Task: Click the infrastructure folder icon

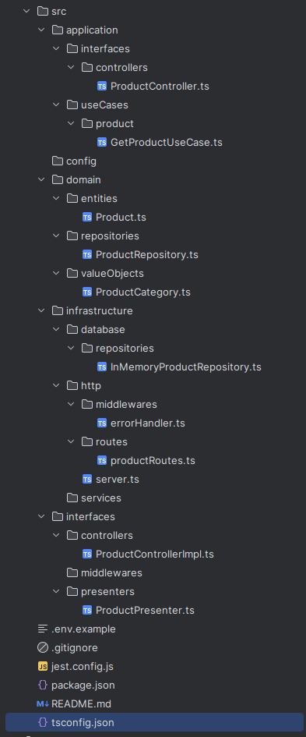Action: click(58, 310)
